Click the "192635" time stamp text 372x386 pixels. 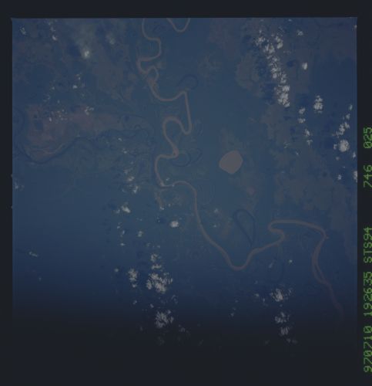(x=367, y=294)
